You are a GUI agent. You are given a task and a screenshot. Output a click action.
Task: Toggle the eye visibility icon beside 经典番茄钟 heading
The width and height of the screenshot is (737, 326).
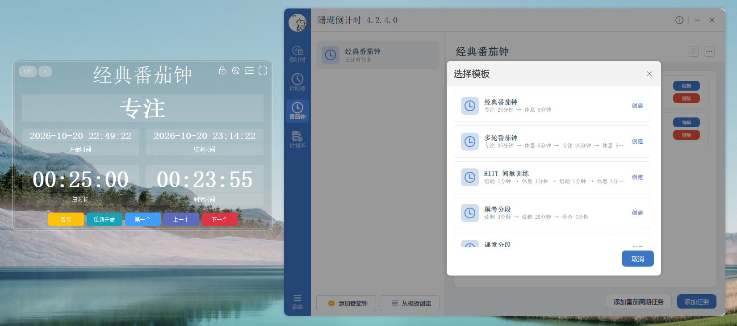693,51
